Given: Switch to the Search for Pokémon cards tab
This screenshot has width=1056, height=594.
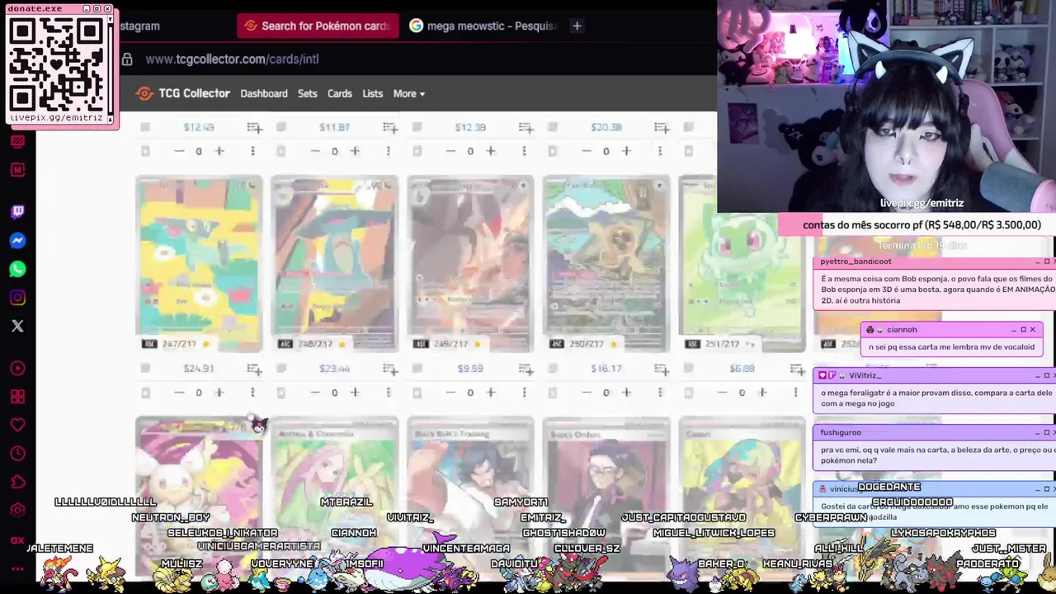Looking at the screenshot, I should [x=318, y=26].
